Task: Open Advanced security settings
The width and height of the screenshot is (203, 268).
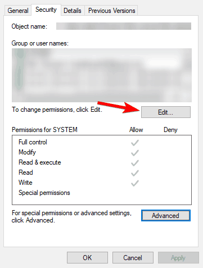Action: pos(166,216)
